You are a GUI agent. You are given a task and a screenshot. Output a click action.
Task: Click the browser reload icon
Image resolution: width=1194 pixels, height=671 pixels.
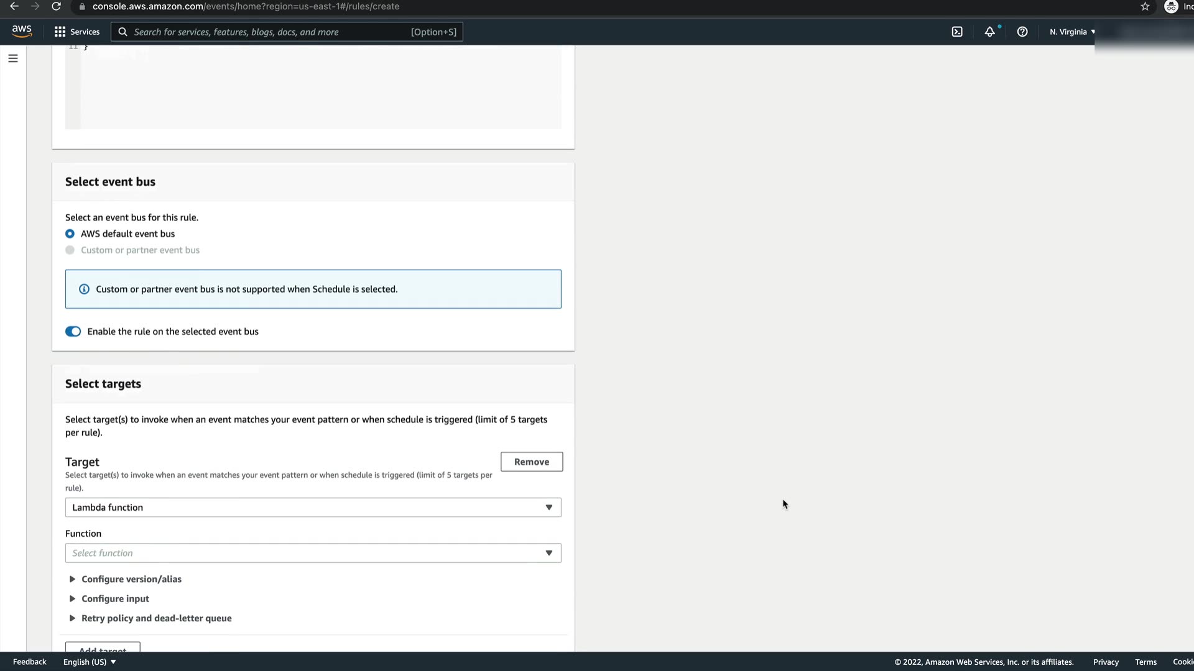[x=56, y=6]
